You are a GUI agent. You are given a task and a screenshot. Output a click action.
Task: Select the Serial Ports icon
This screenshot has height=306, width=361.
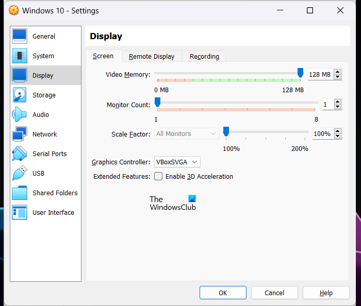(x=20, y=154)
